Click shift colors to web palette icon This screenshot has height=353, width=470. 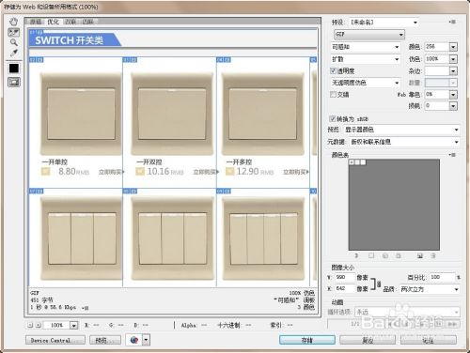pos(385,255)
